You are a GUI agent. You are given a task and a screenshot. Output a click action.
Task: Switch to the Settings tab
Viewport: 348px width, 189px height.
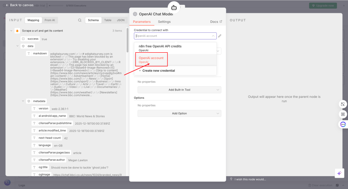(164, 22)
